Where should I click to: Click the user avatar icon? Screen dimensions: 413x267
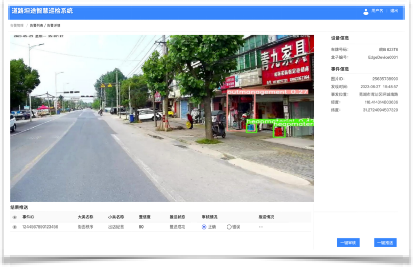[366, 12]
